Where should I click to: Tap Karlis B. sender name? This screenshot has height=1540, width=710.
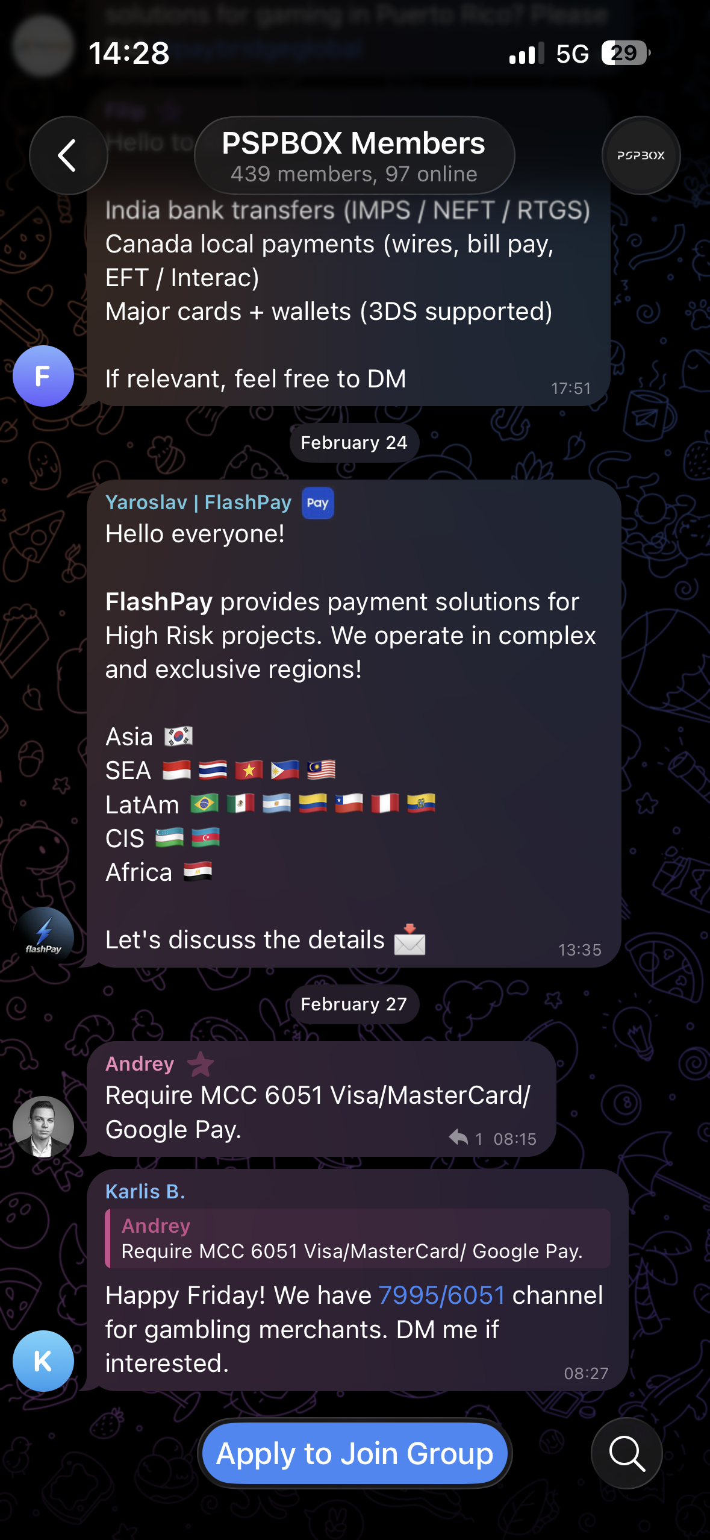point(145,1191)
